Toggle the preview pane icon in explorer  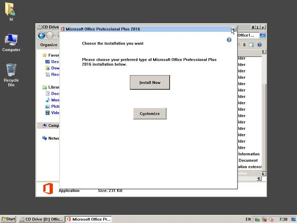click(x=251, y=45)
